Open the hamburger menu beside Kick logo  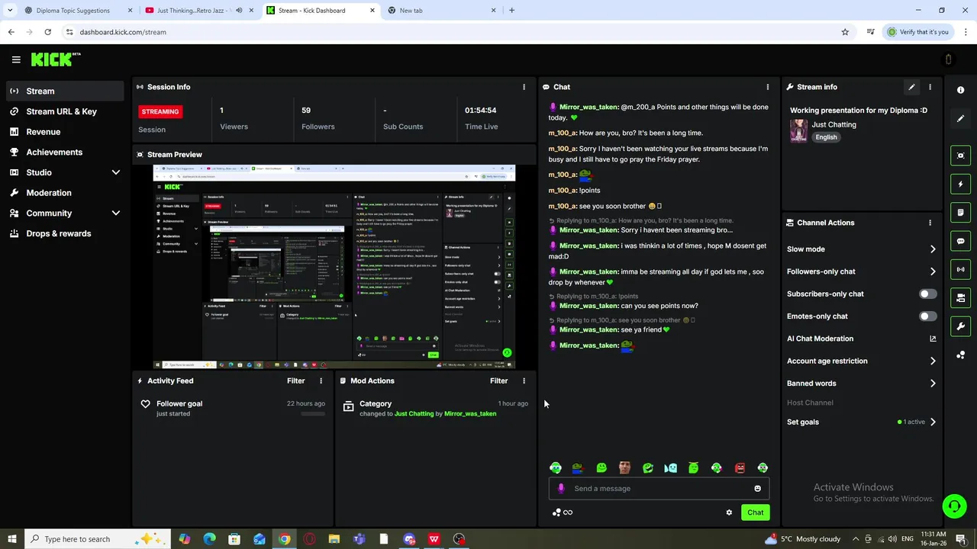(16, 59)
